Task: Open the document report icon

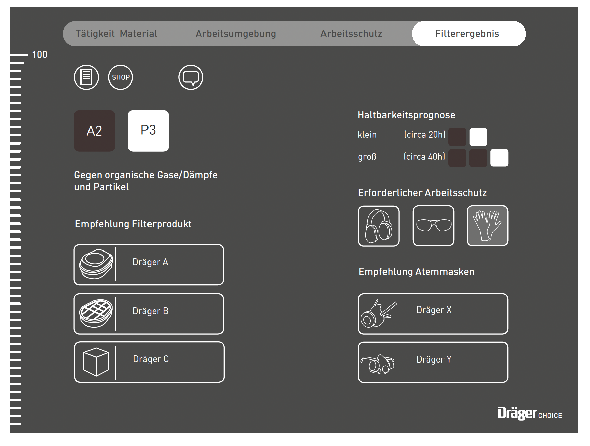Action: (x=86, y=77)
